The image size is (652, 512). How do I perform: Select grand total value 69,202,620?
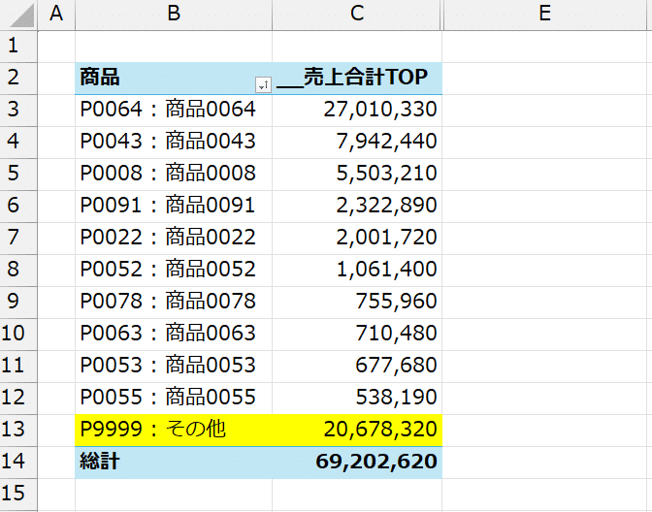357,463
